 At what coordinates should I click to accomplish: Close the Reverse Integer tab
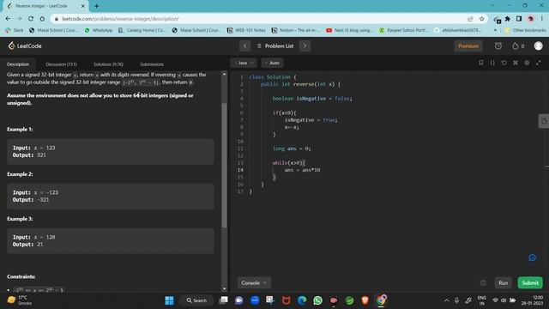(82, 6)
